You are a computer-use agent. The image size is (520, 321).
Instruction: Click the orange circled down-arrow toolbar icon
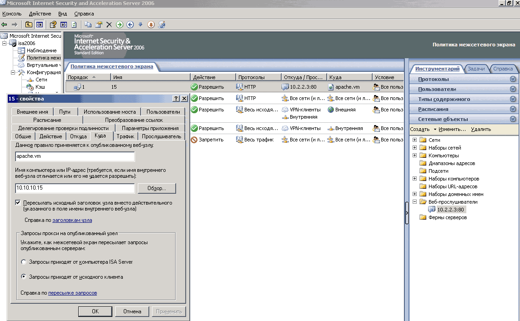pos(151,25)
